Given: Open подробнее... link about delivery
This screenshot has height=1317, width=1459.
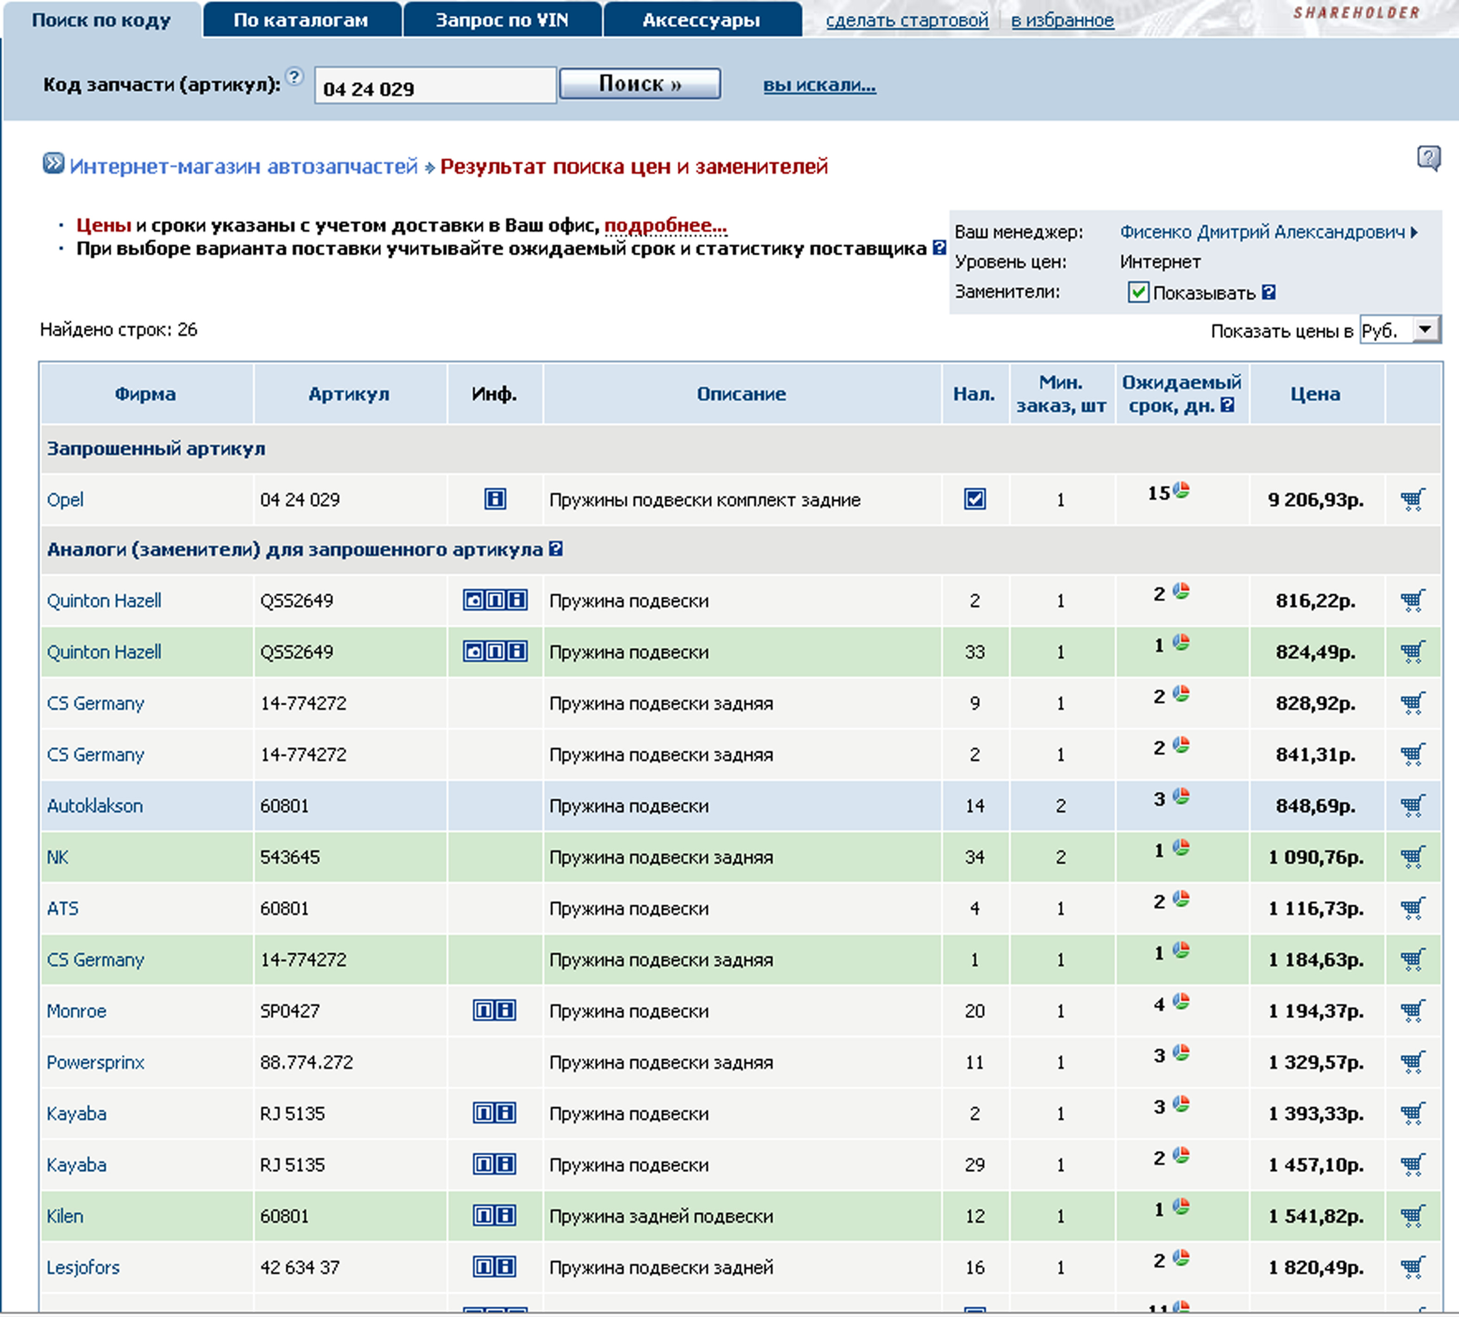Looking at the screenshot, I should 666,226.
